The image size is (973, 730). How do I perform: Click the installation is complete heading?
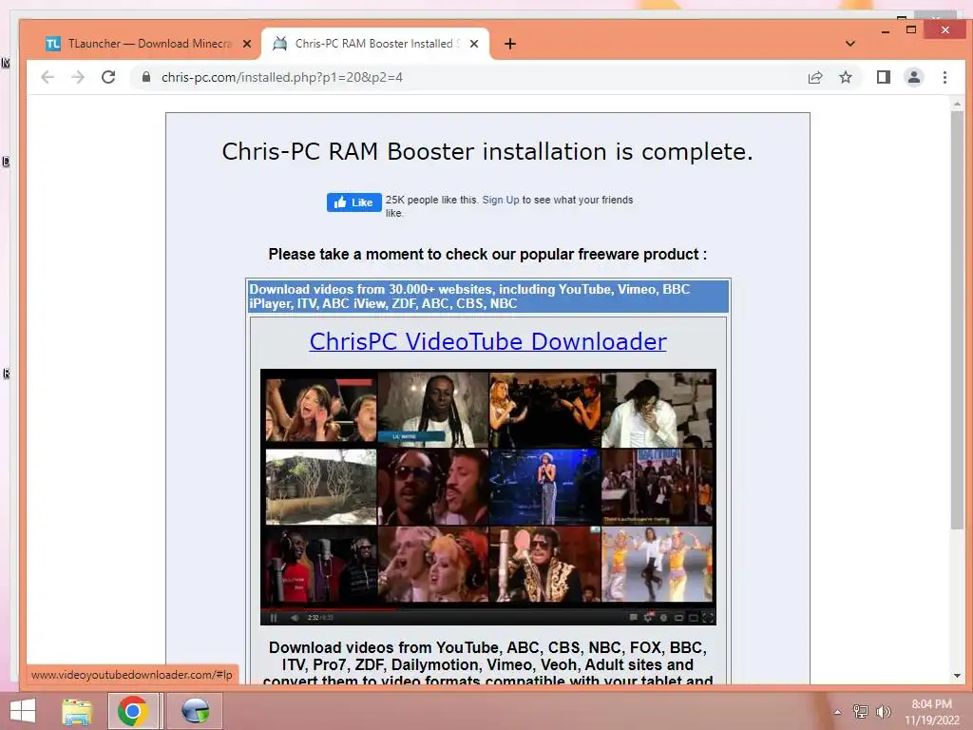coord(487,151)
